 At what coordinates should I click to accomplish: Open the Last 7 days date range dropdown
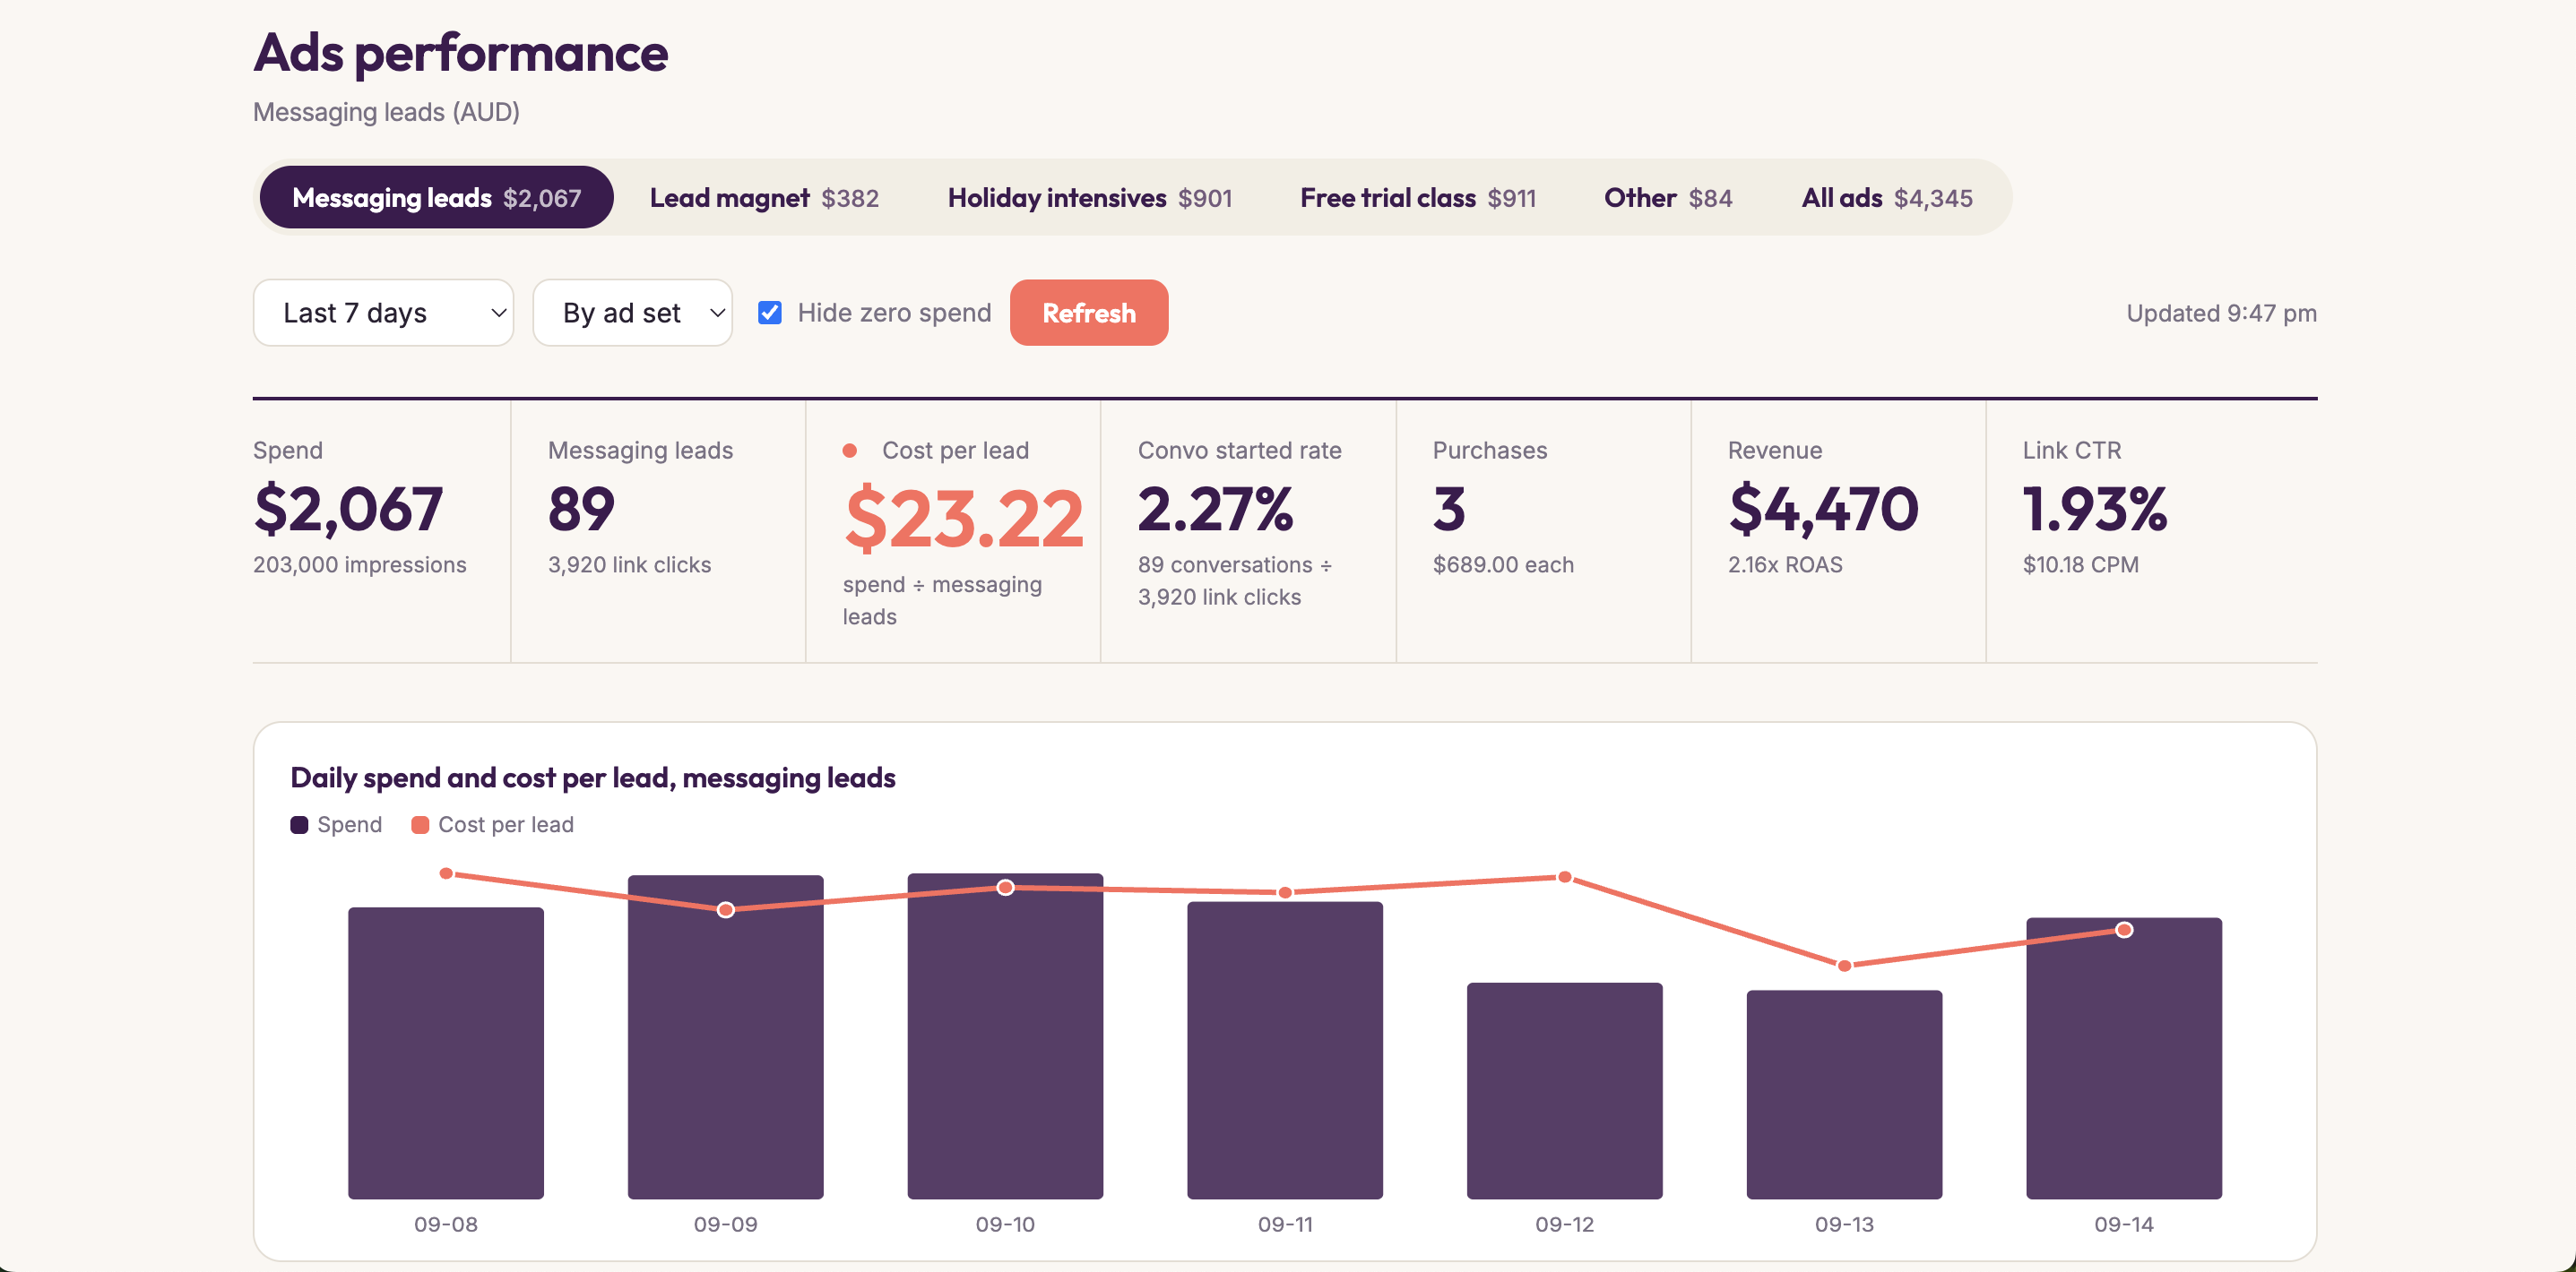click(383, 313)
